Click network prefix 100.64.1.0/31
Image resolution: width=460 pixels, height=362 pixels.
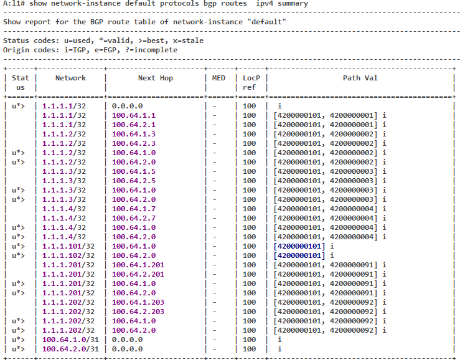tap(70, 340)
